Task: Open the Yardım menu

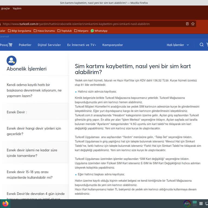Action: [x=17, y=8]
